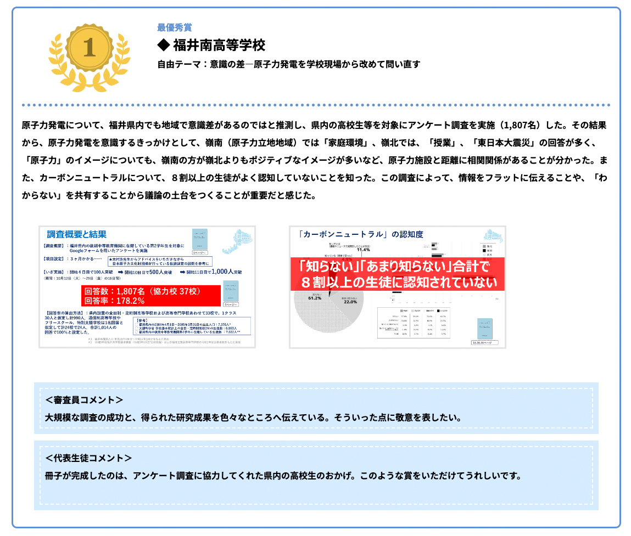This screenshot has height=536, width=631.
Task: Open the "調査概要と結果" slide thumbnail
Action: click(147, 287)
